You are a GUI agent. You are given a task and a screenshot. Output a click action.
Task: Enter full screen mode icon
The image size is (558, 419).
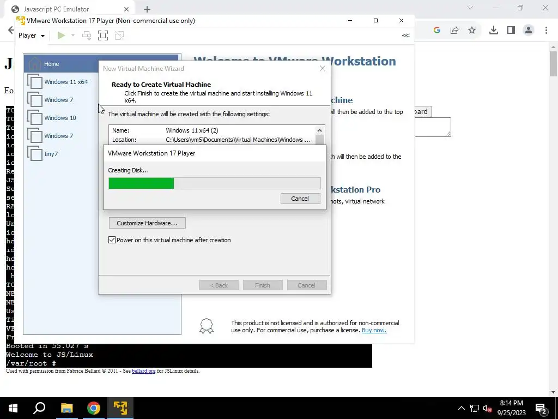tap(103, 35)
